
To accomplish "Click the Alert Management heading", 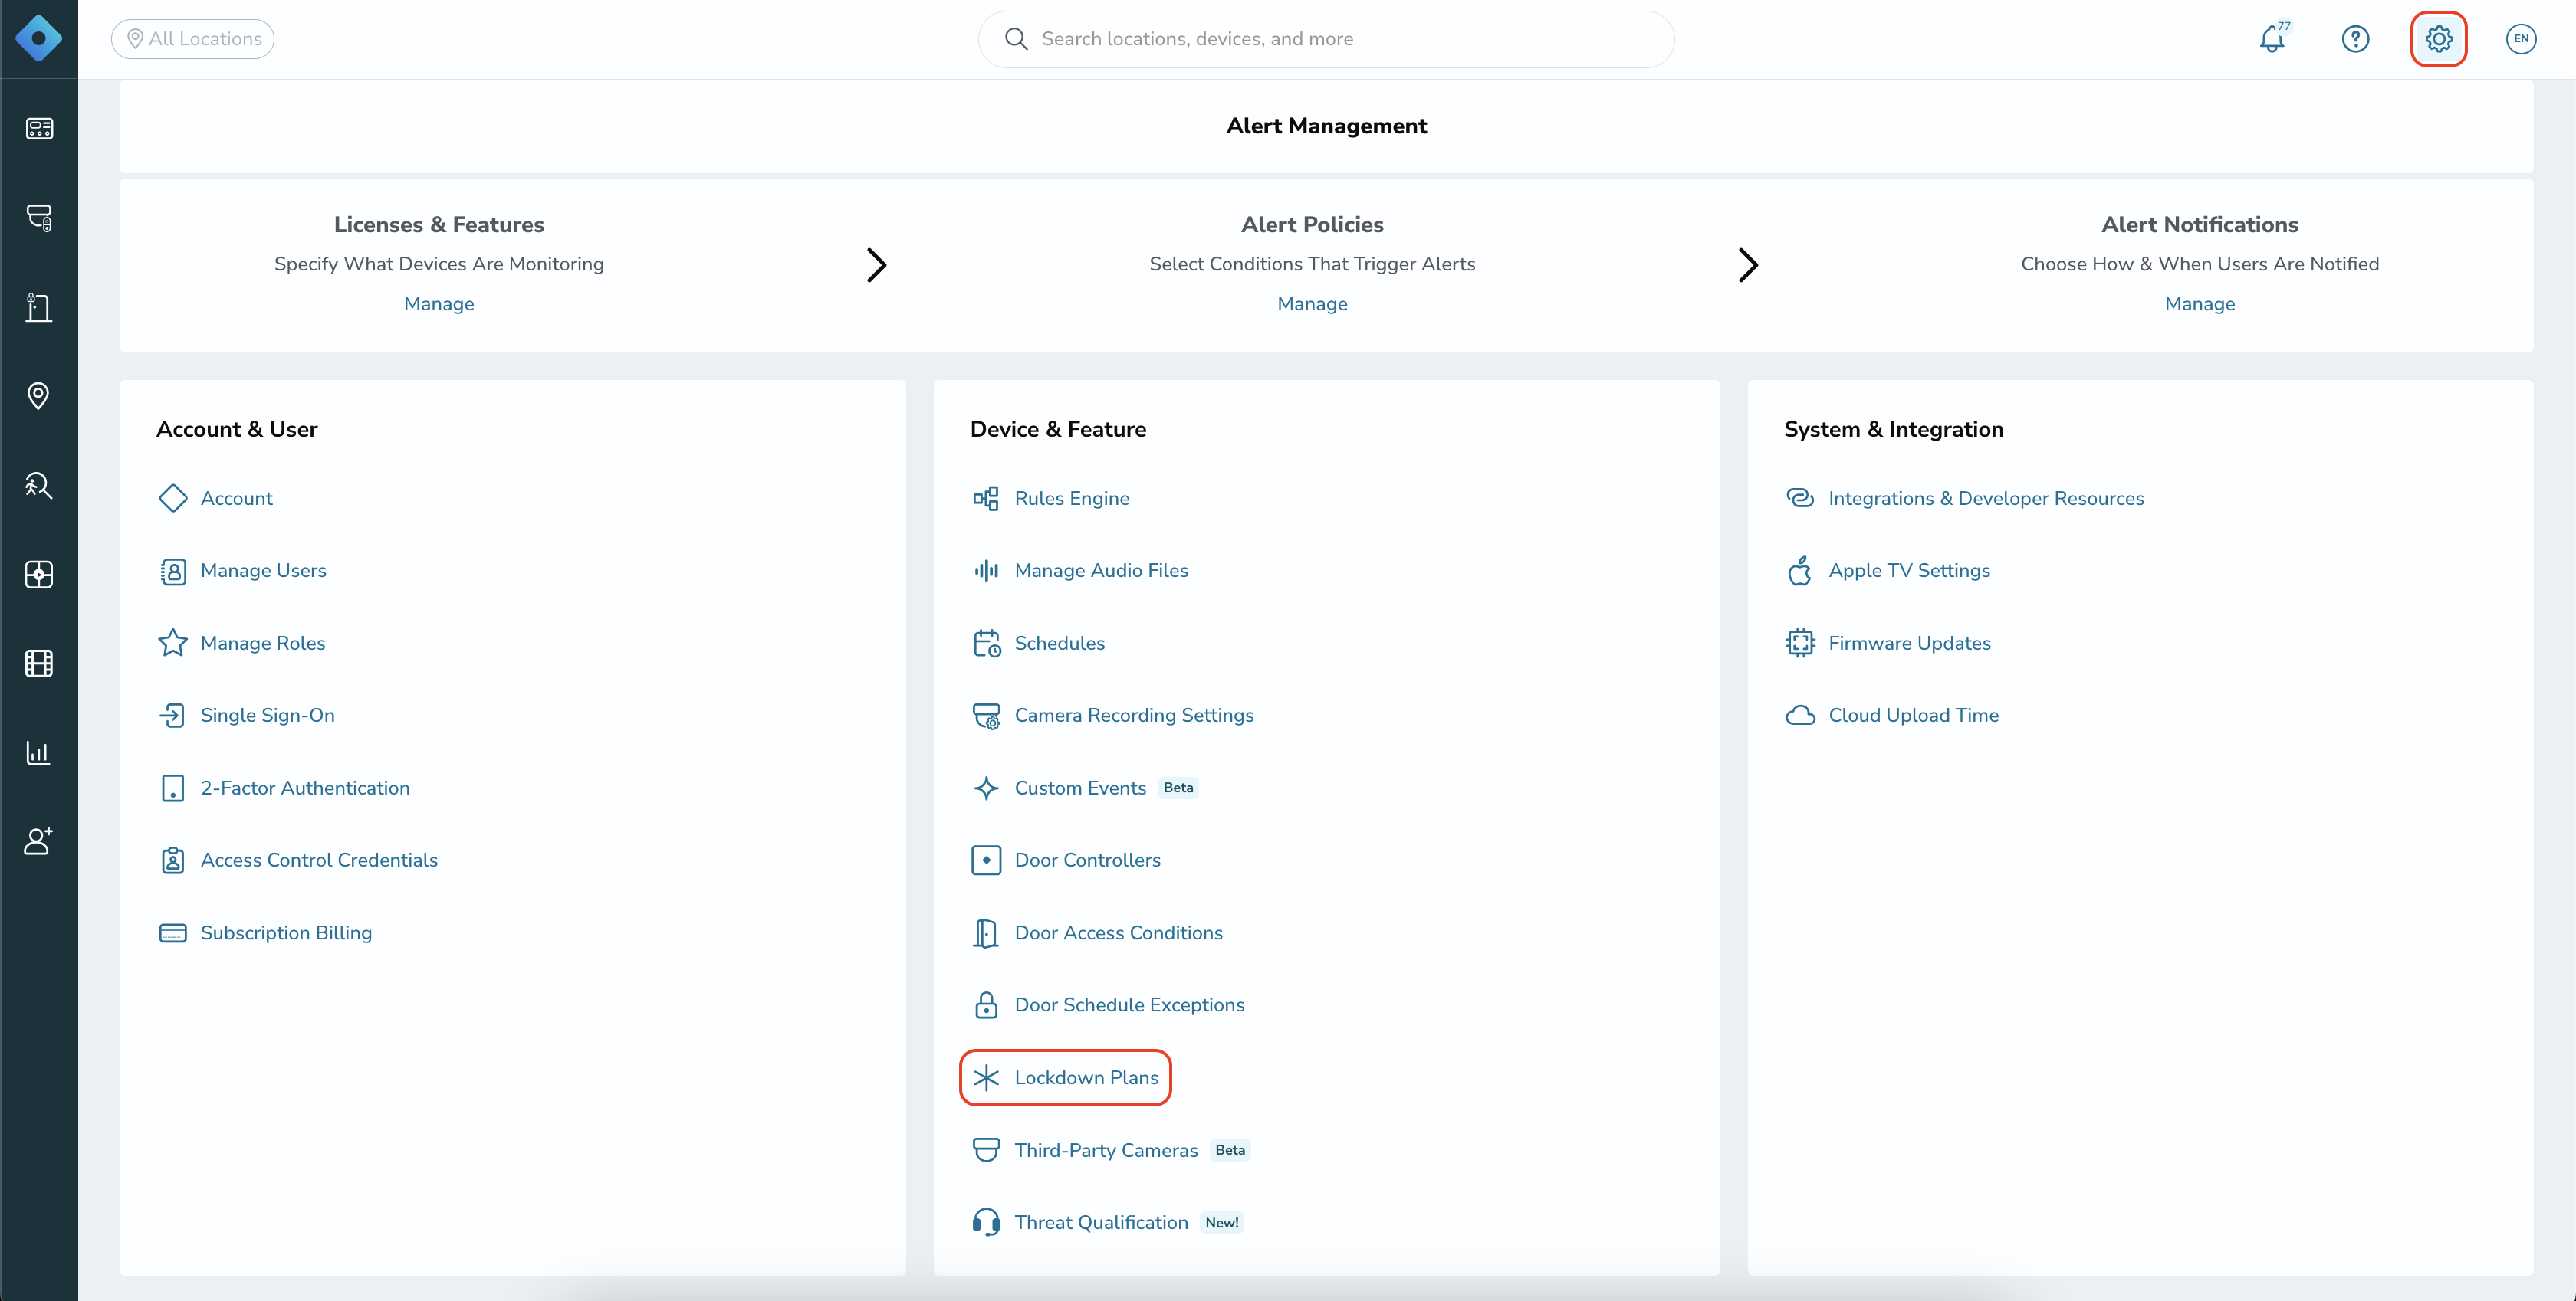I will (1326, 126).
